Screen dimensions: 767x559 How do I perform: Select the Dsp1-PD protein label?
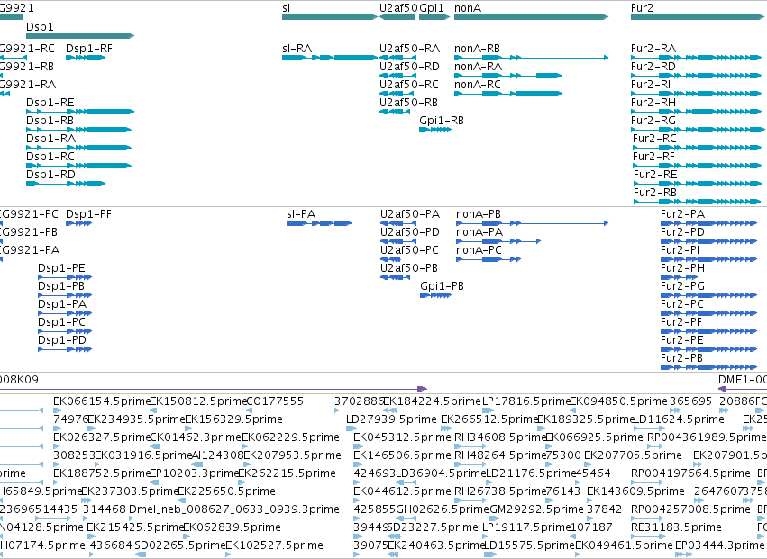pos(62,339)
